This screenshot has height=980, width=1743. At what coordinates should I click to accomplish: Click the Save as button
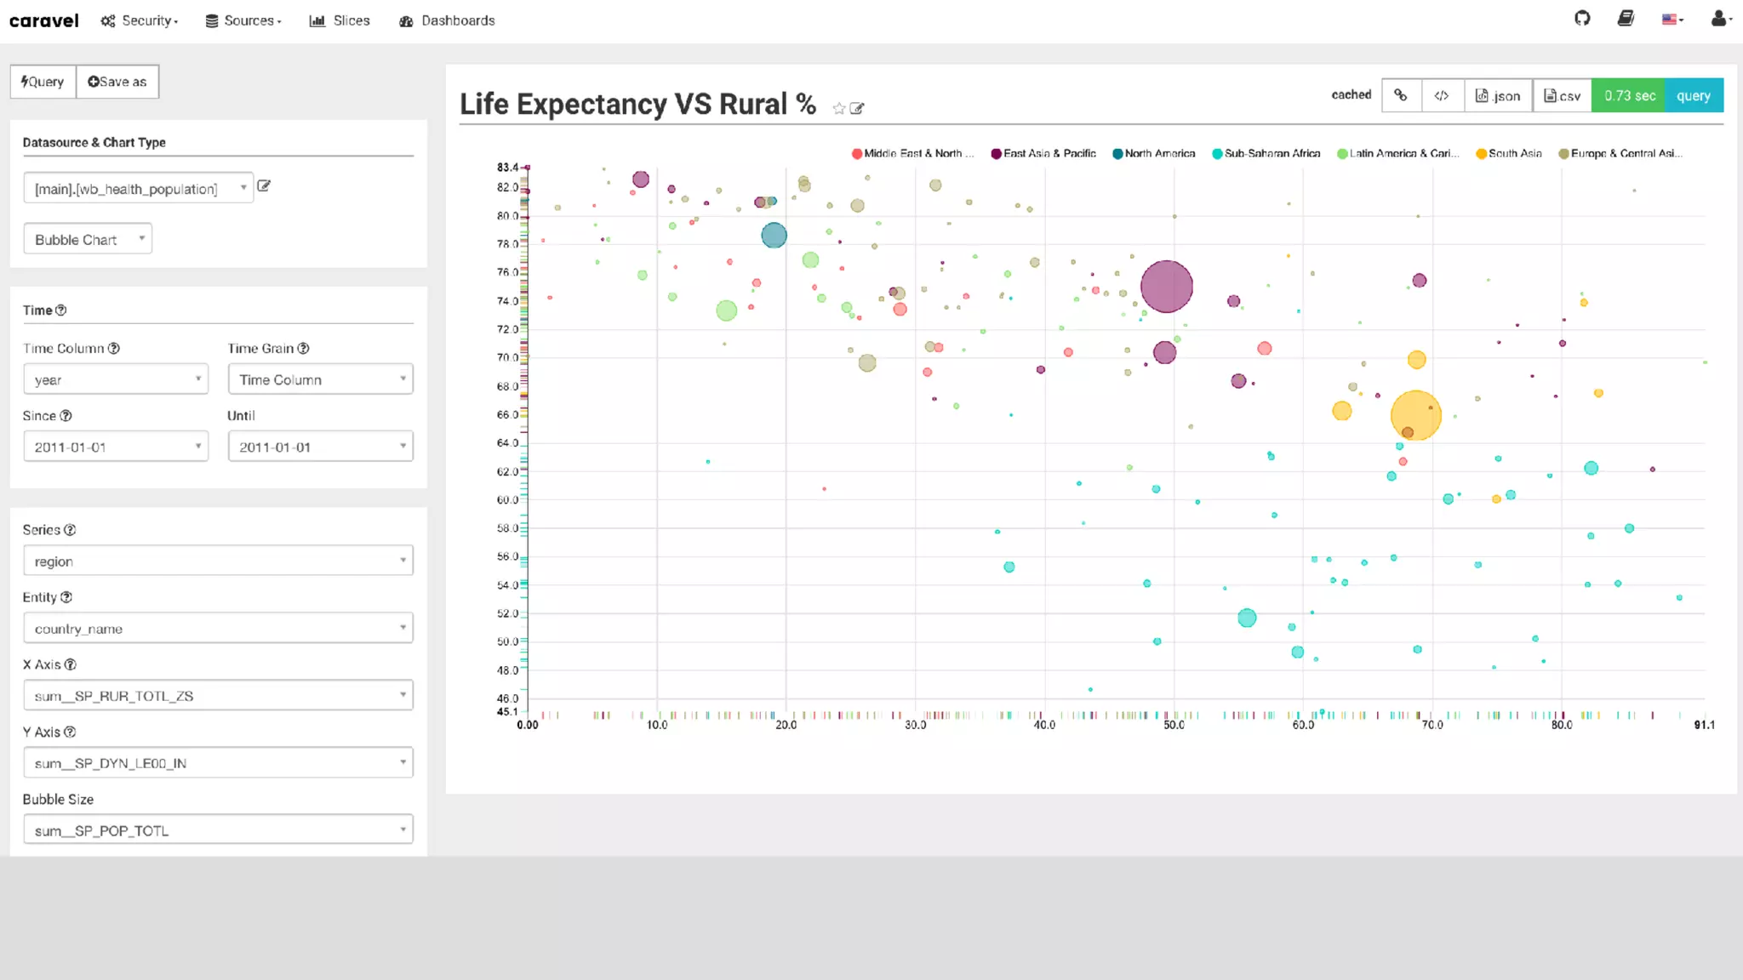pyautogui.click(x=117, y=82)
